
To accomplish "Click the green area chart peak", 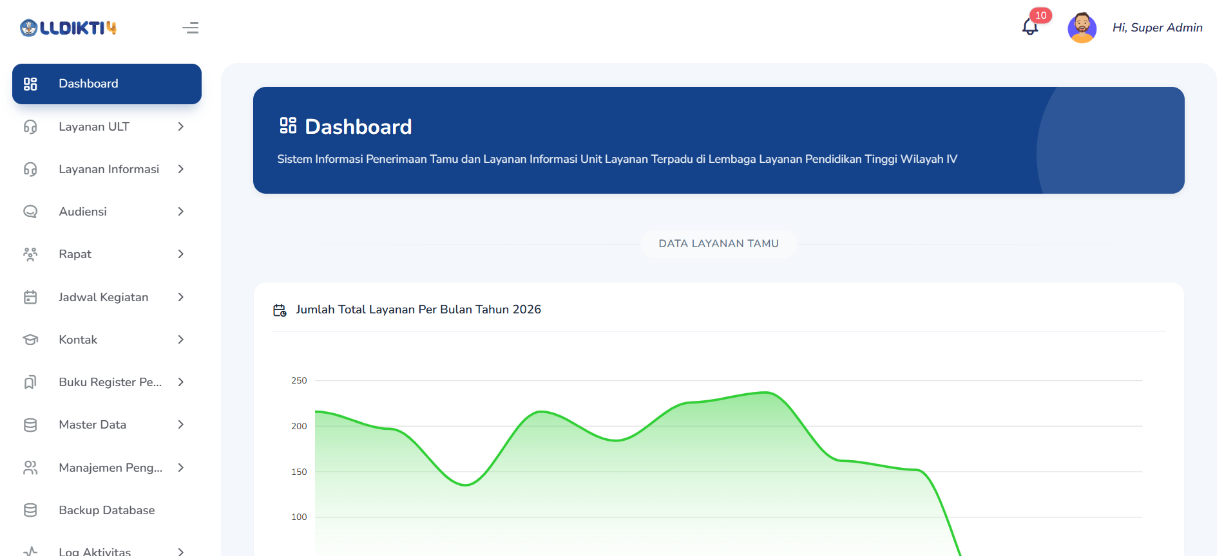I will pos(765,393).
